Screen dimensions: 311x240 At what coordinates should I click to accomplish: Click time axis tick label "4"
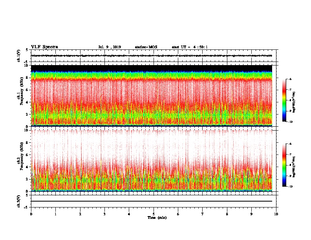point(129,214)
